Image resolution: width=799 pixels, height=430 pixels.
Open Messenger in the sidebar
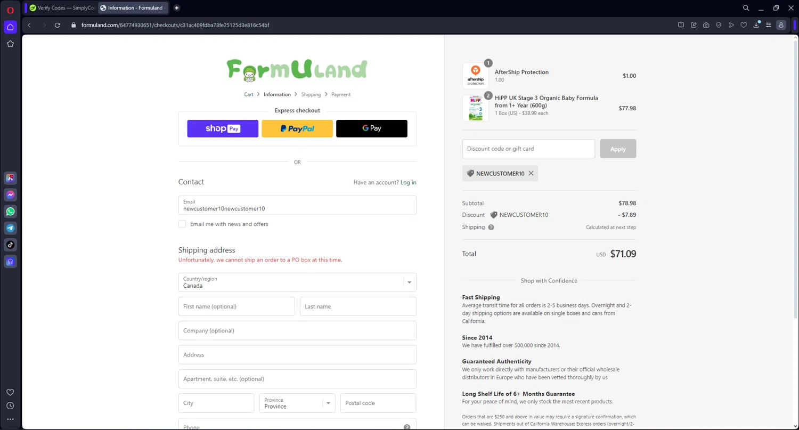tap(10, 195)
